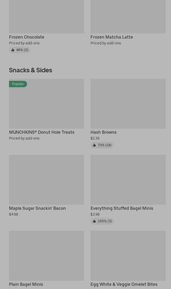Click the MUNCHKINS Donut Hole Treats image
This screenshot has height=289, width=171.
tap(46, 106)
